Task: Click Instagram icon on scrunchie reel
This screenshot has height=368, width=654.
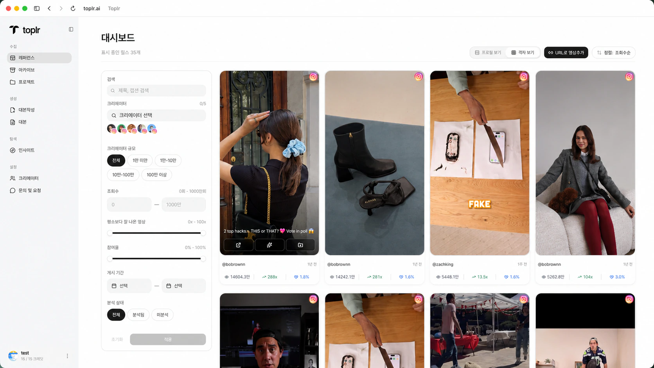Action: (x=313, y=77)
